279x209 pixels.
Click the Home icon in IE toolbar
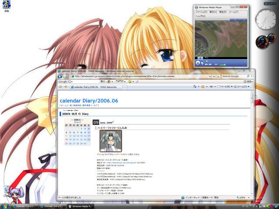coord(195,87)
